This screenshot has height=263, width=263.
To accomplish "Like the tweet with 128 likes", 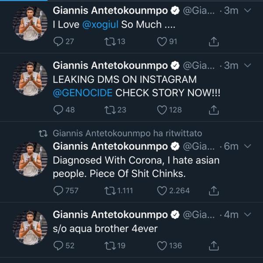I will tap(162, 110).
